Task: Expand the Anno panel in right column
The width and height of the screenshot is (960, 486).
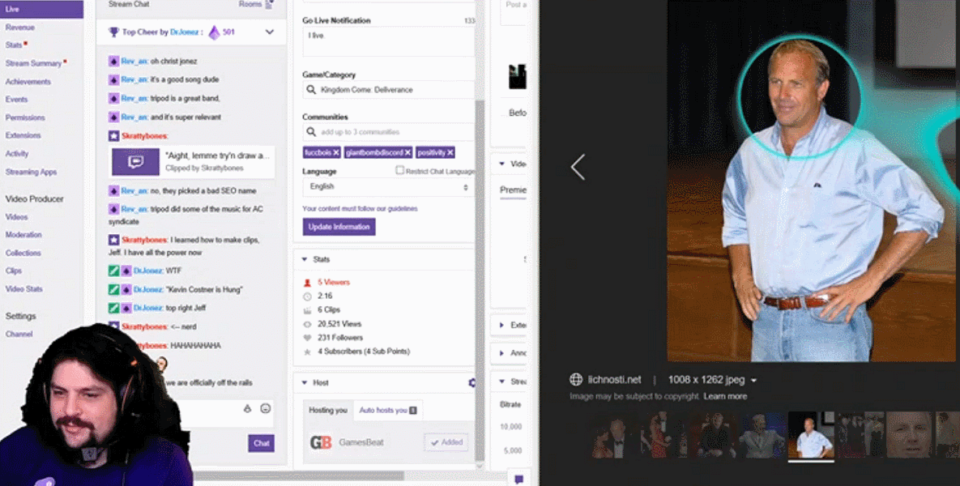Action: tap(502, 353)
